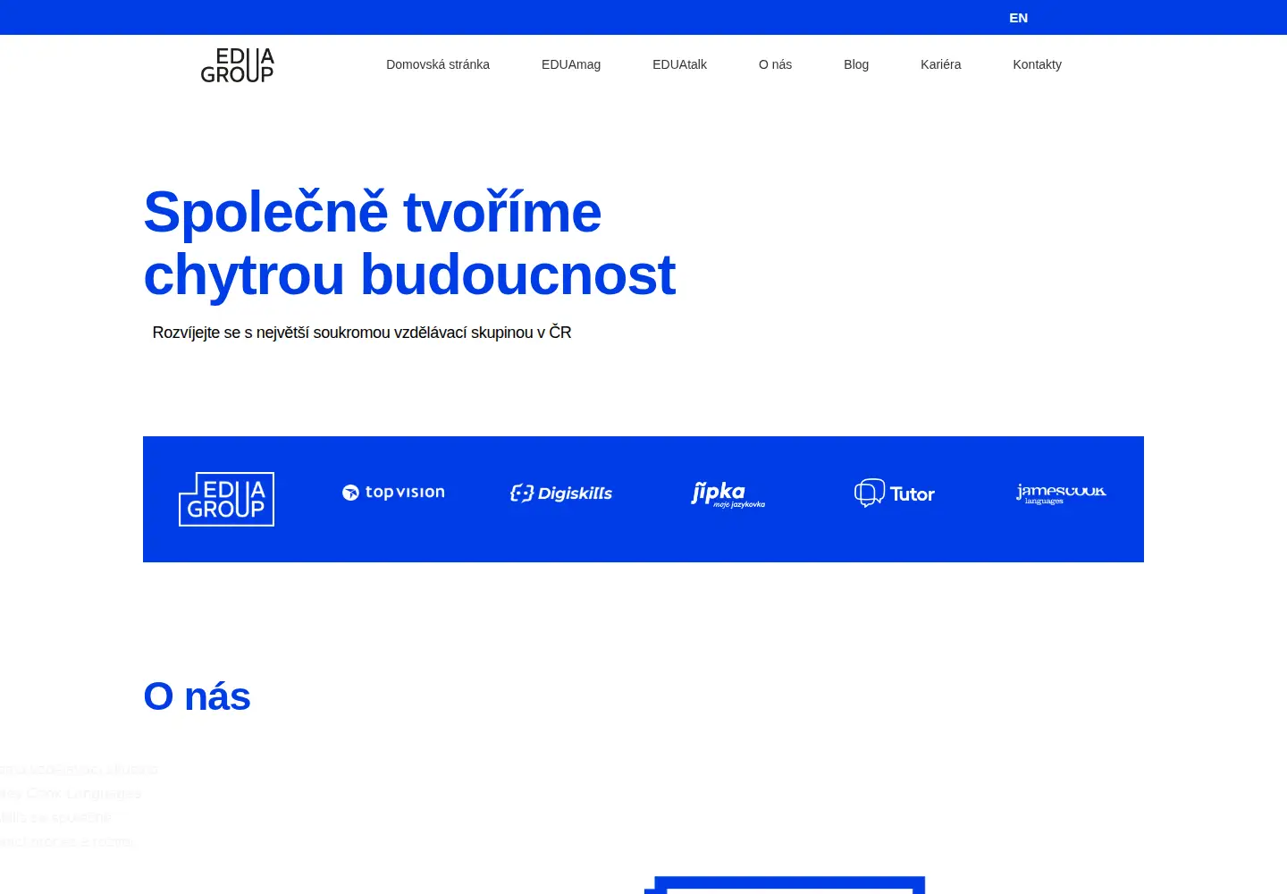Switch language to EN
Image resolution: width=1287 pixels, height=894 pixels.
pos(1018,18)
